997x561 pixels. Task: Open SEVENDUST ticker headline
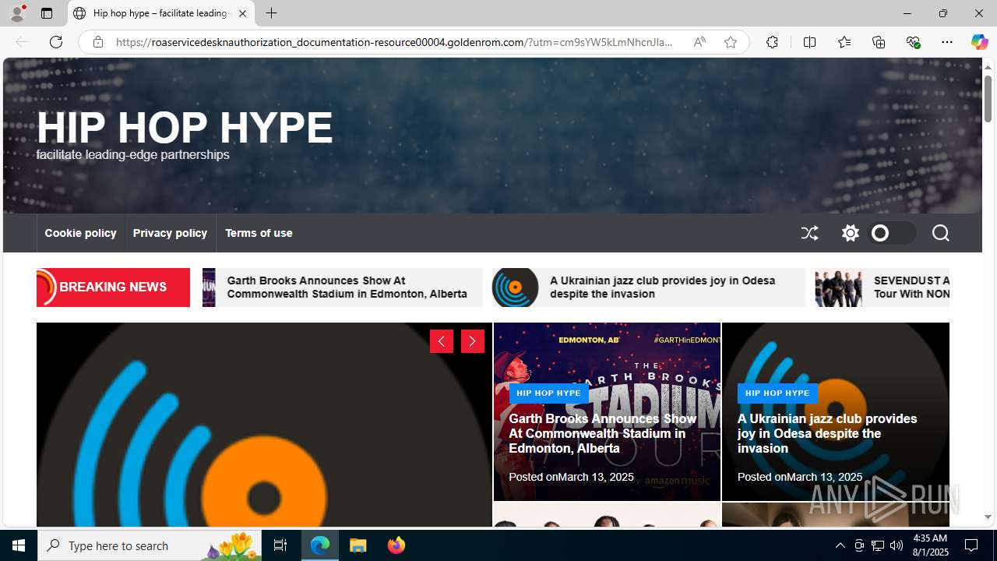click(x=911, y=287)
